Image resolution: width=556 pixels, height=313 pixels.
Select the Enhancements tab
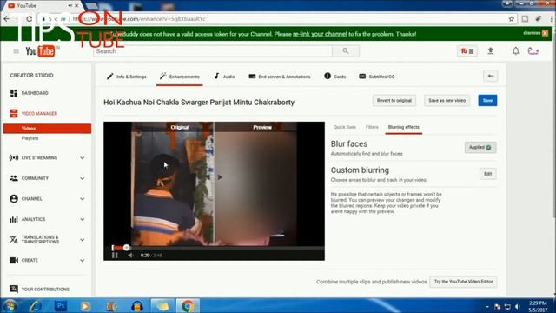[x=180, y=77]
